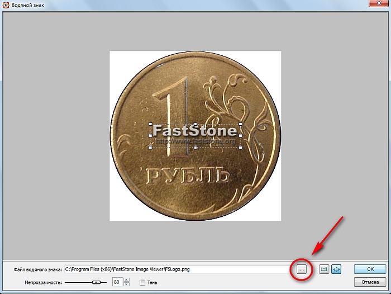The image size is (391, 294).
Task: Click the top-left watermark resize handle
Action: pyautogui.click(x=150, y=124)
